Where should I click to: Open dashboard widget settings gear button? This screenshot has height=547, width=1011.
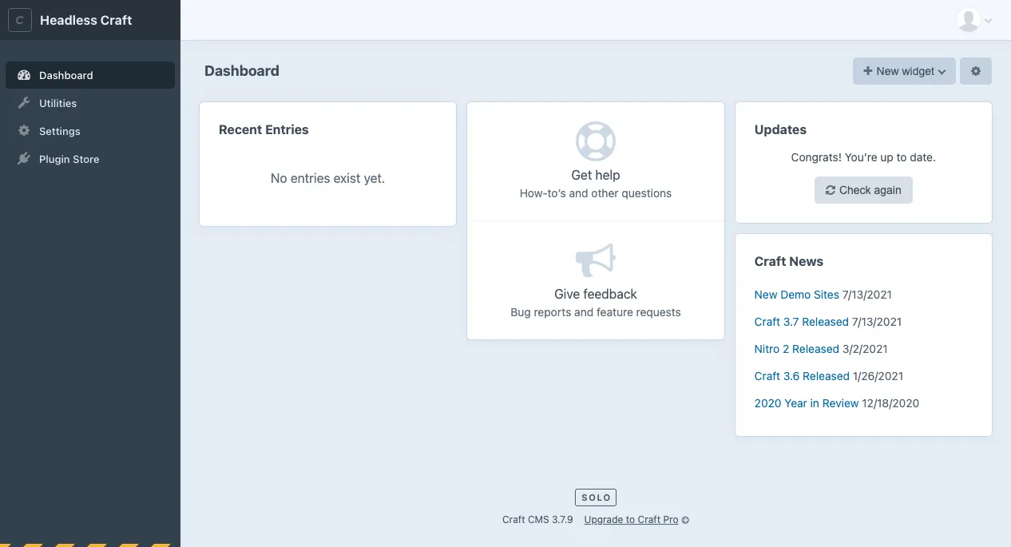pos(976,71)
